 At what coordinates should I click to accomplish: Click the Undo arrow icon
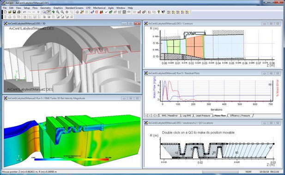coord(24,12)
